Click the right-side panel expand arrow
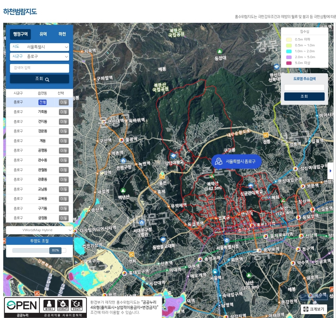 (x=330, y=171)
